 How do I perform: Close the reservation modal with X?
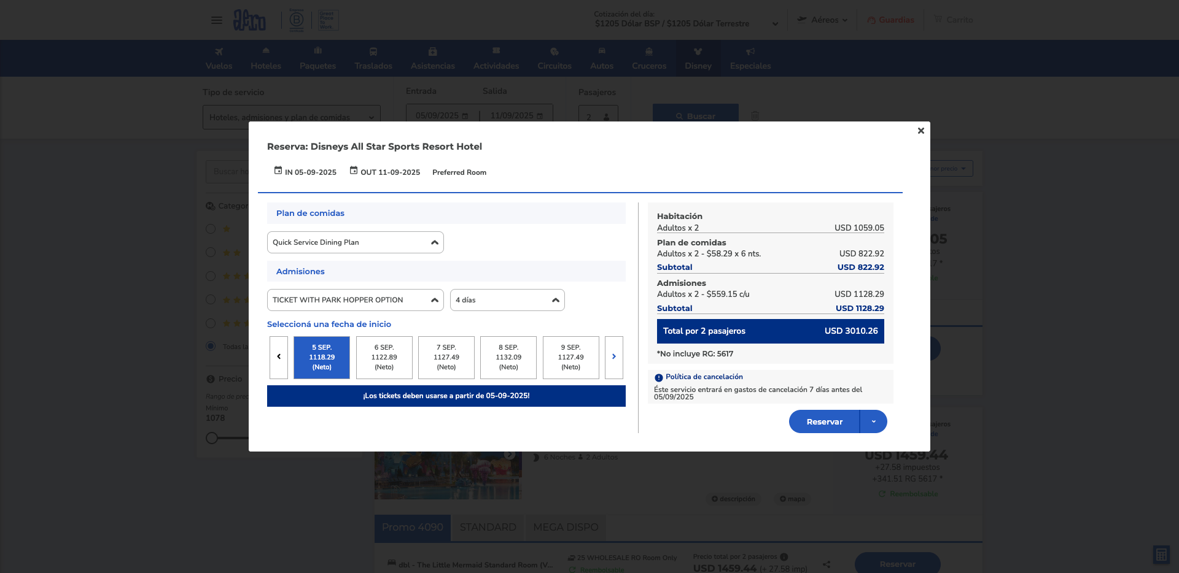tap(920, 131)
